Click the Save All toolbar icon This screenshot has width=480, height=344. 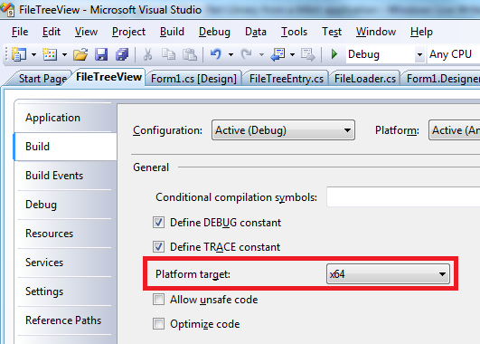122,54
